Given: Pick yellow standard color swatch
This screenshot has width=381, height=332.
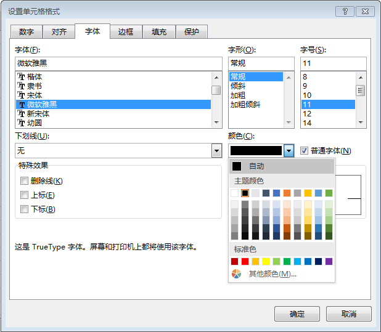Looking at the screenshot, I should [x=266, y=261].
